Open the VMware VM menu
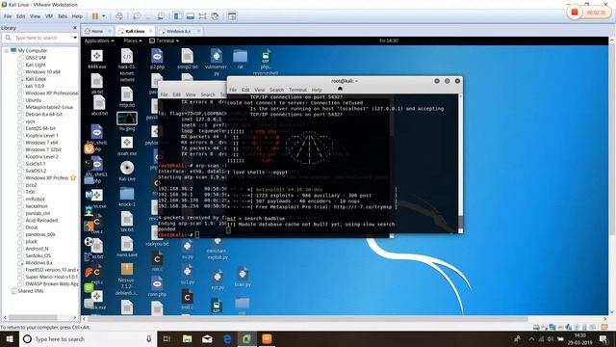Image resolution: width=616 pixels, height=347 pixels. [49, 16]
